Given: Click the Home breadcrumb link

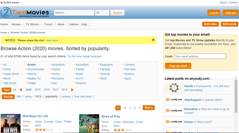Looking at the screenshot, I should click(4, 32).
